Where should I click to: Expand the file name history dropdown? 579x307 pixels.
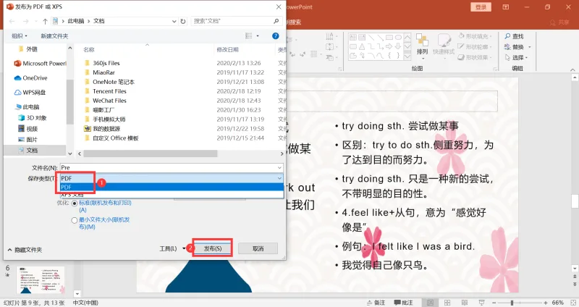tap(279, 168)
